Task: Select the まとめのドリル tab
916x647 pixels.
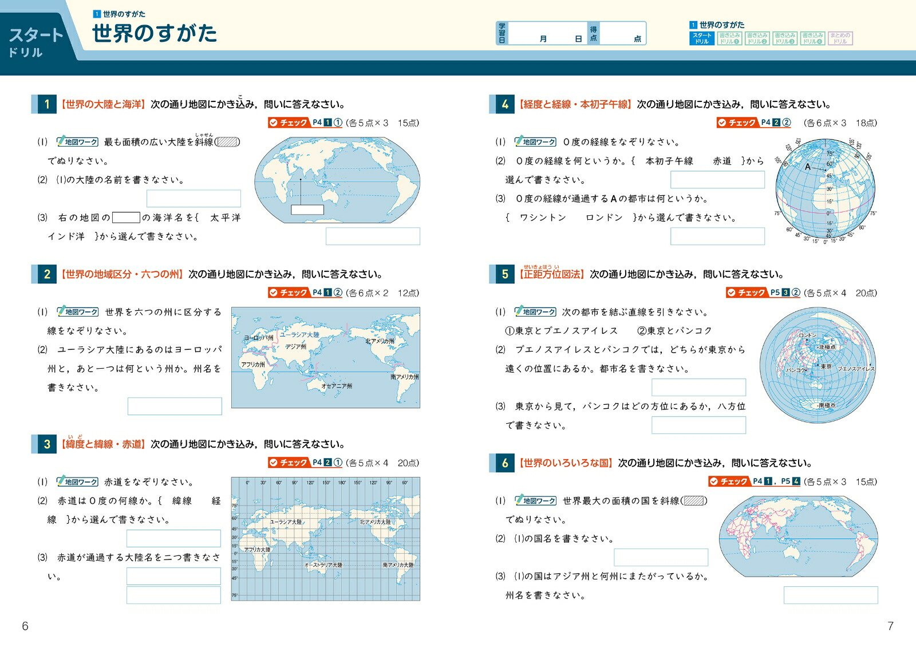Action: (840, 38)
